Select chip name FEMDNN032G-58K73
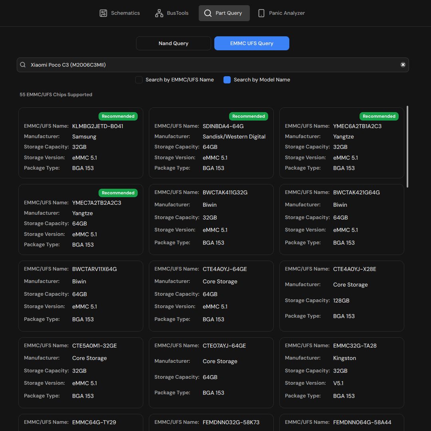This screenshot has width=431, height=431. pyautogui.click(x=231, y=422)
